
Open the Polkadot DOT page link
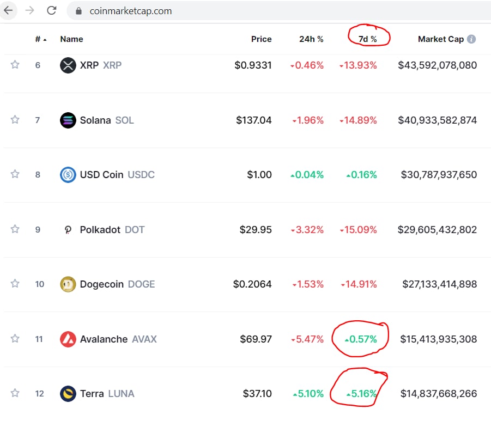click(112, 230)
